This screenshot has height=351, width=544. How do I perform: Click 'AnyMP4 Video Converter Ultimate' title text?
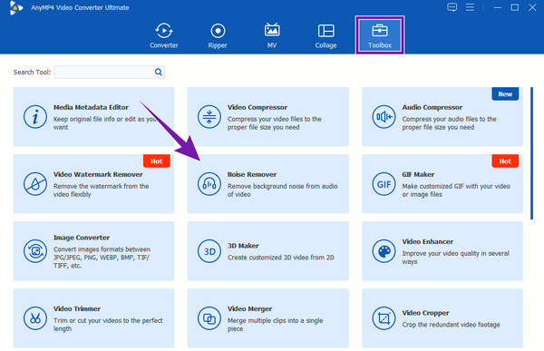click(x=80, y=7)
